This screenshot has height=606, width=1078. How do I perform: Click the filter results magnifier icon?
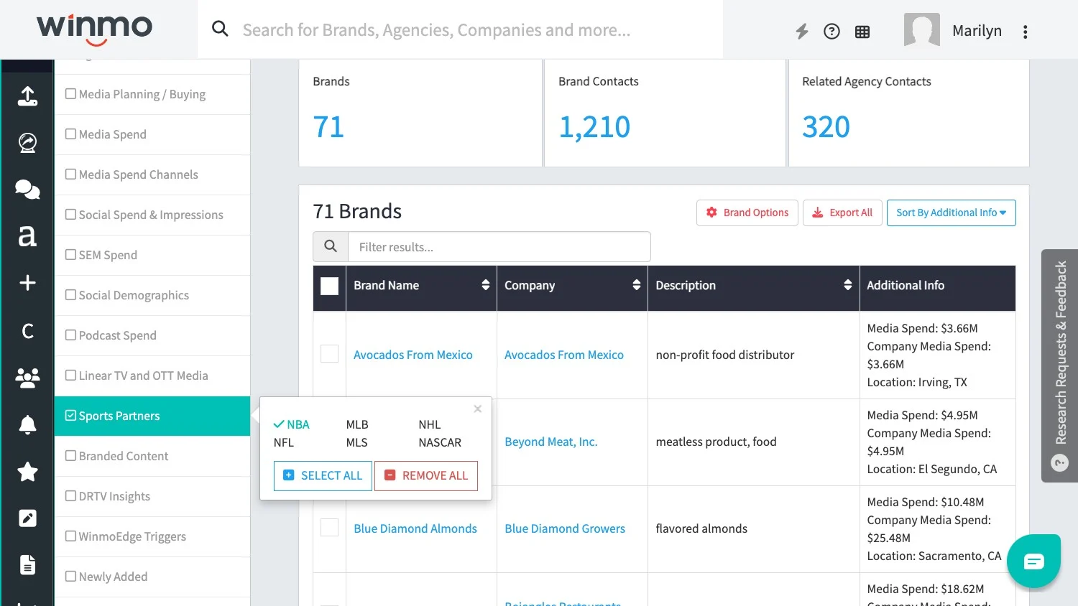click(x=331, y=246)
